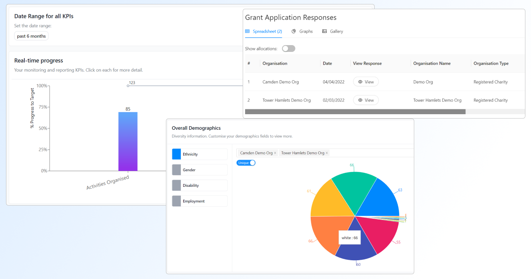Click the grey Employment color swatch
The image size is (531, 279).
pos(176,201)
